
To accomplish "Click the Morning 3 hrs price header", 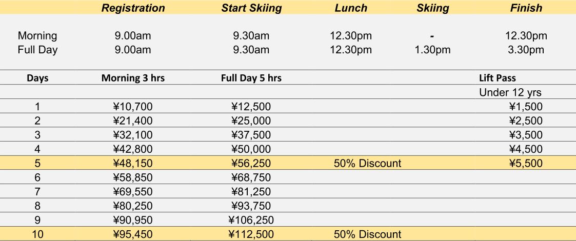I will pos(133,78).
